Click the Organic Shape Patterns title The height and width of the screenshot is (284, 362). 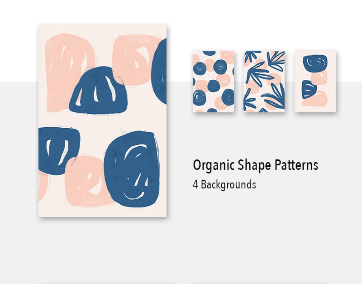point(256,165)
